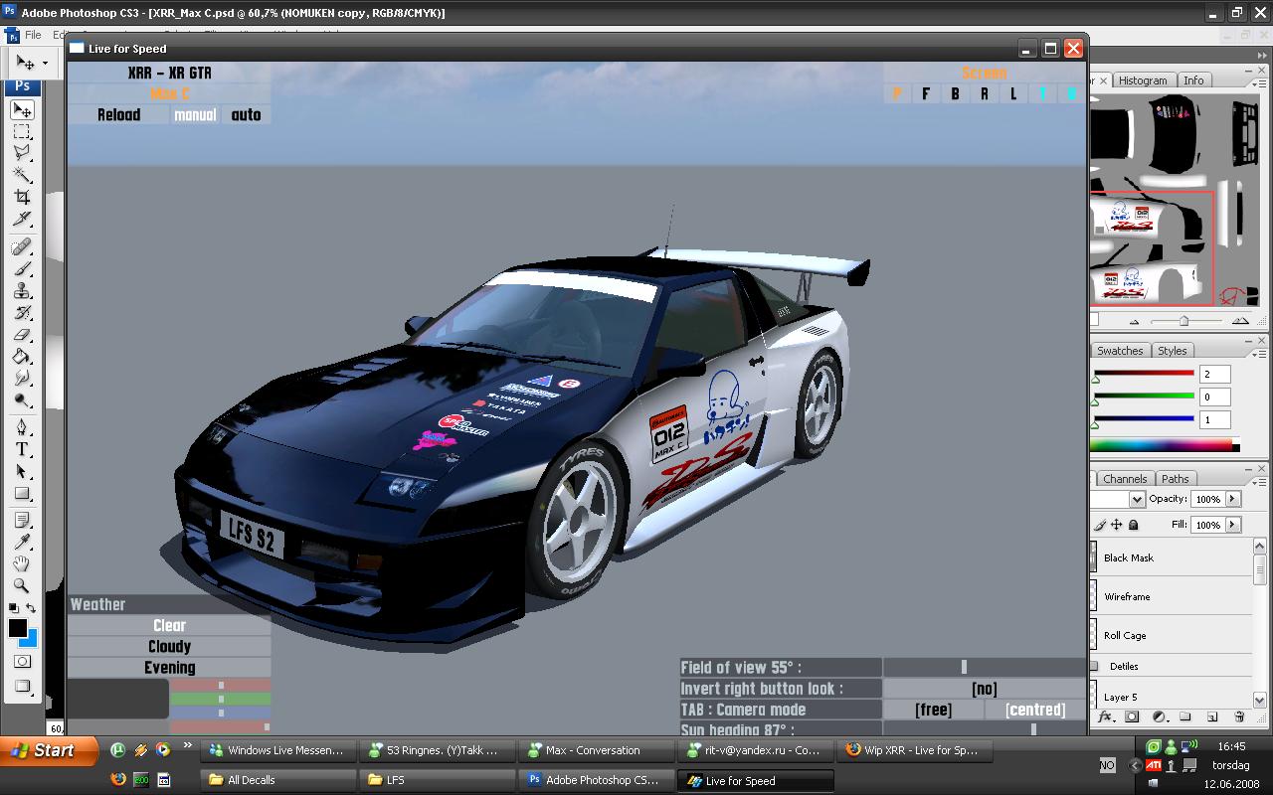Select the Path Selection tool
1273x795 pixels.
pyautogui.click(x=22, y=471)
